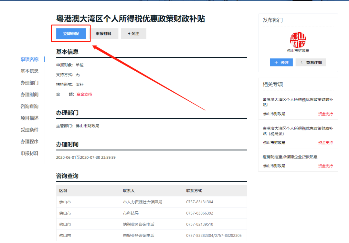Open 查看详细 for 佛山市财政局
The image size is (349, 243).
(x=312, y=62)
